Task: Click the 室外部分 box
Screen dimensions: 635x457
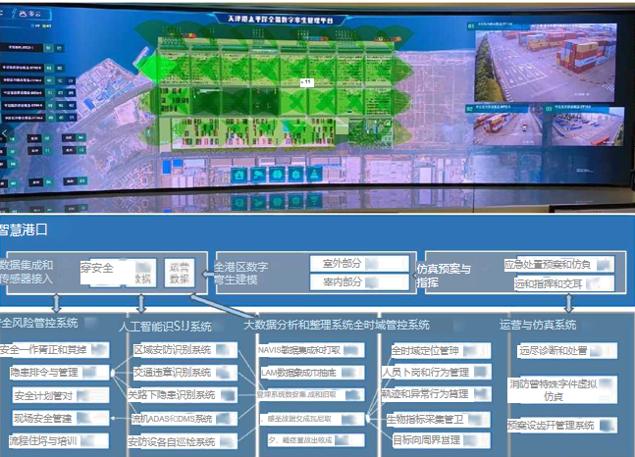Action: [359, 263]
